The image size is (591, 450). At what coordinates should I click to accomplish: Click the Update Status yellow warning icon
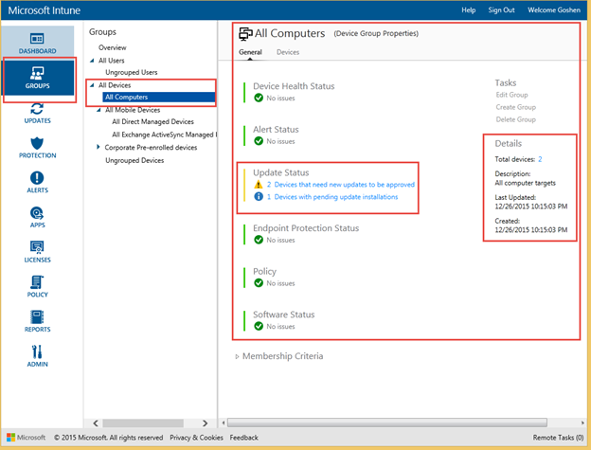point(259,185)
